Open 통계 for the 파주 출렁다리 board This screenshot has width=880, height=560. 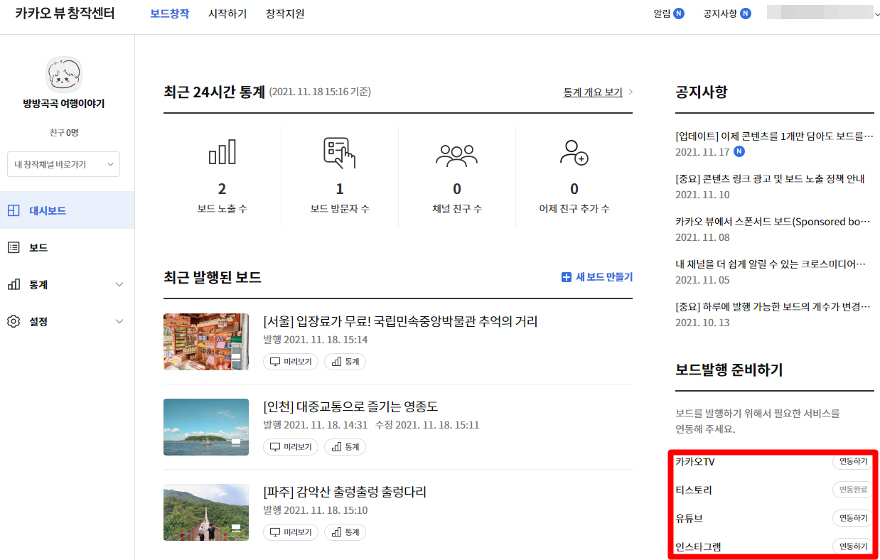[345, 532]
